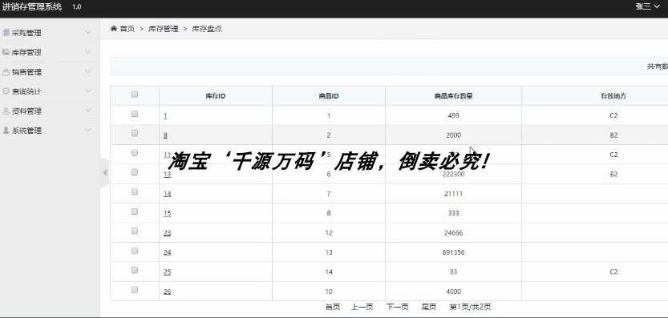Click the quantity cell 2000

click(453, 135)
